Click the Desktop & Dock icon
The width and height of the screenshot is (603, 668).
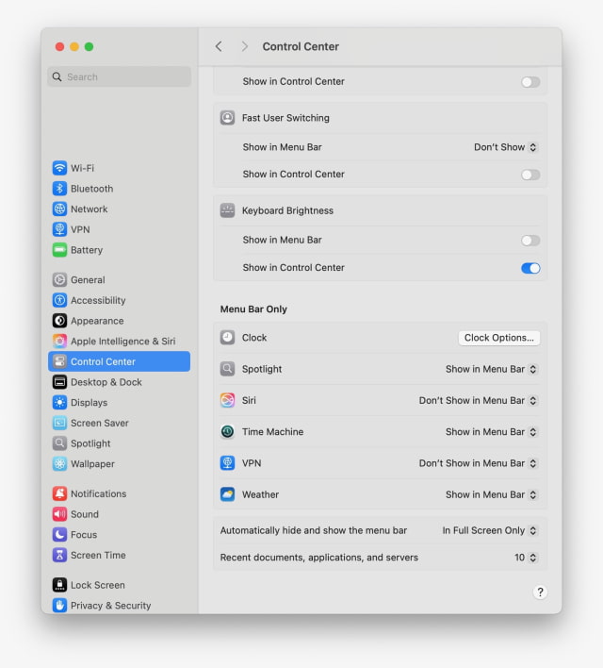[59, 382]
